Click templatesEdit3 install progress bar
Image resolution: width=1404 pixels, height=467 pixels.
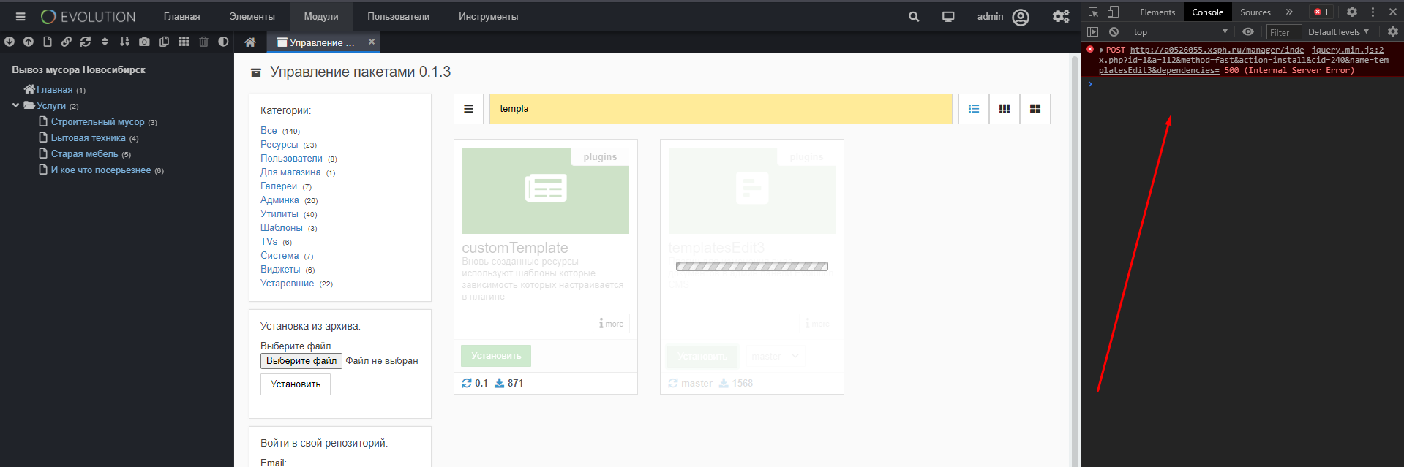coord(752,267)
